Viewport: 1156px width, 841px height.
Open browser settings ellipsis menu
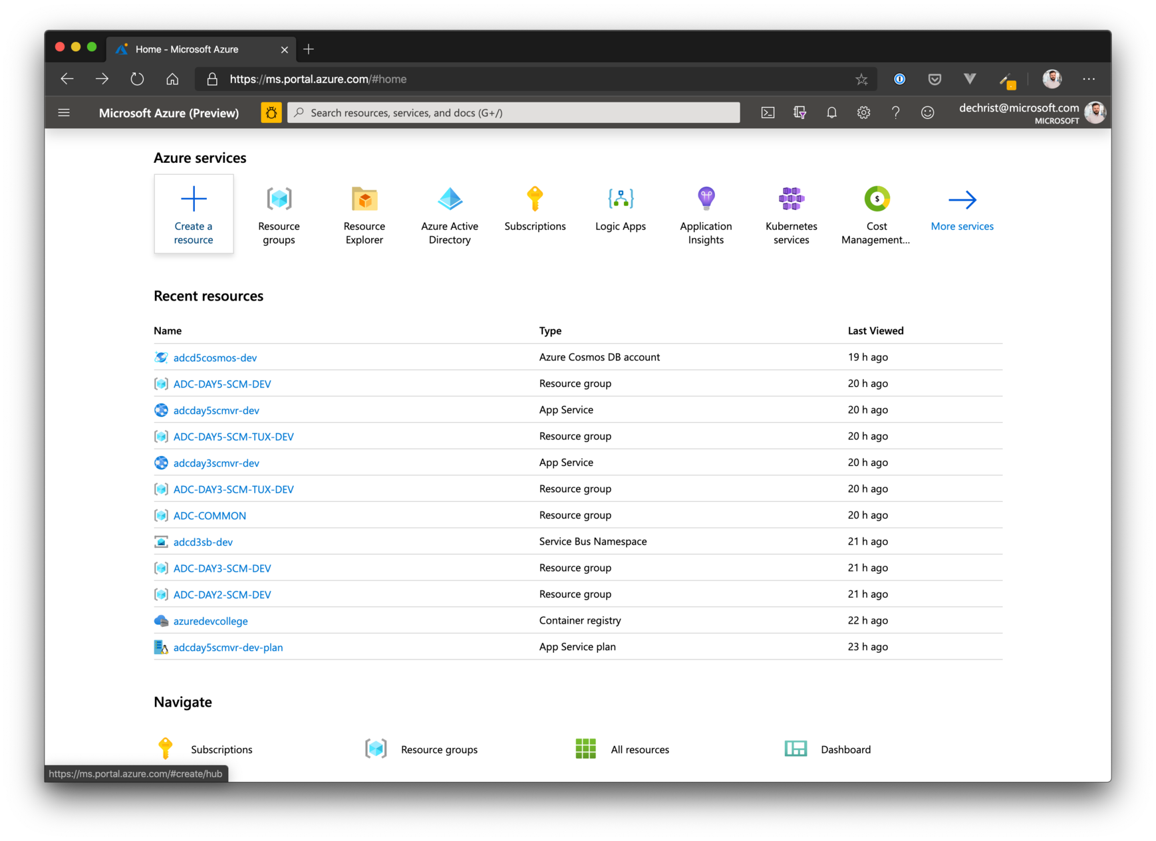tap(1088, 79)
